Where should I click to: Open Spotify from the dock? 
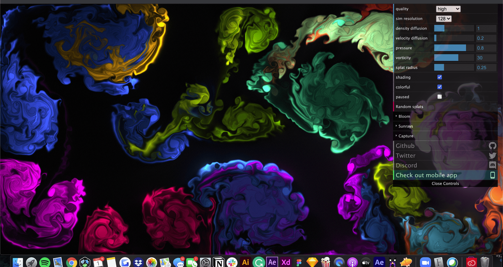(45, 262)
